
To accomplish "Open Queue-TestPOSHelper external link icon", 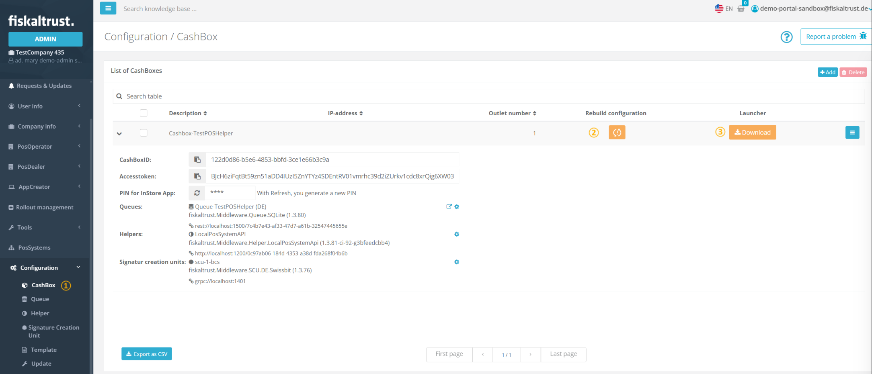I will pos(449,206).
